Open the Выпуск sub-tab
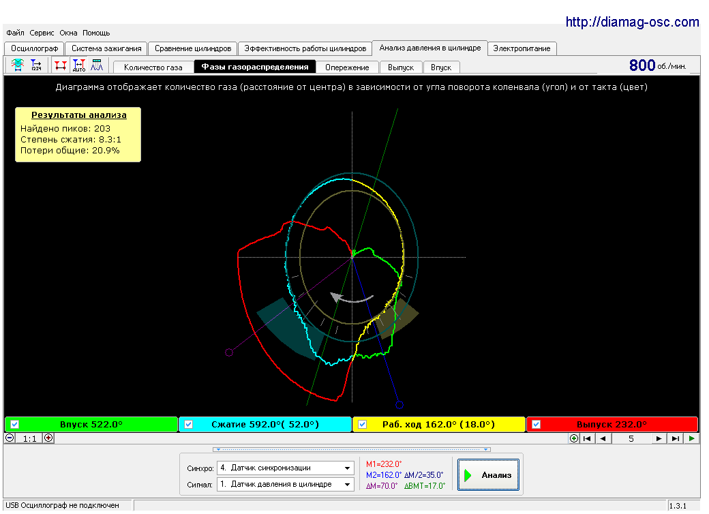 (401, 67)
